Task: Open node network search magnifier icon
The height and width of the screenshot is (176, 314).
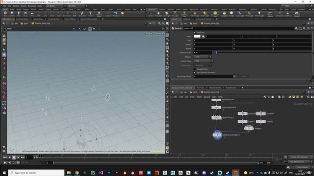Action: pos(308,97)
